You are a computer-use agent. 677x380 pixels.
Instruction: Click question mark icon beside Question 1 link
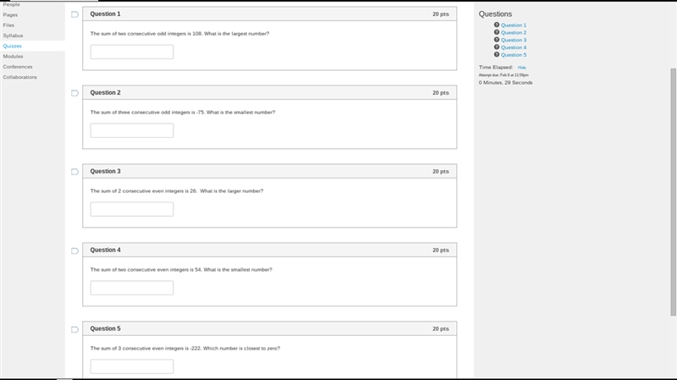click(497, 25)
